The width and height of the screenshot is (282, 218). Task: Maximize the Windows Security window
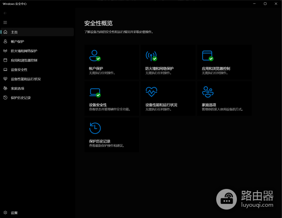click(265, 4)
